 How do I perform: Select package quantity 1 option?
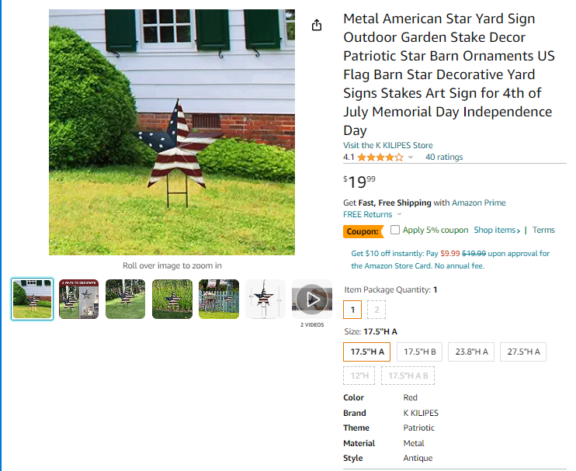click(x=352, y=310)
